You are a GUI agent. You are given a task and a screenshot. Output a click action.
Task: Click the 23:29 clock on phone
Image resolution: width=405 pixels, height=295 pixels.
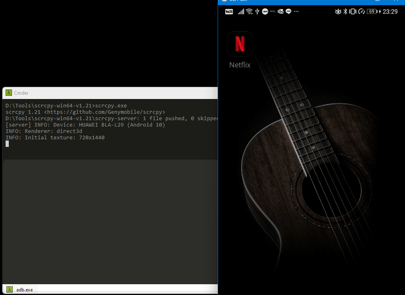[x=390, y=12]
